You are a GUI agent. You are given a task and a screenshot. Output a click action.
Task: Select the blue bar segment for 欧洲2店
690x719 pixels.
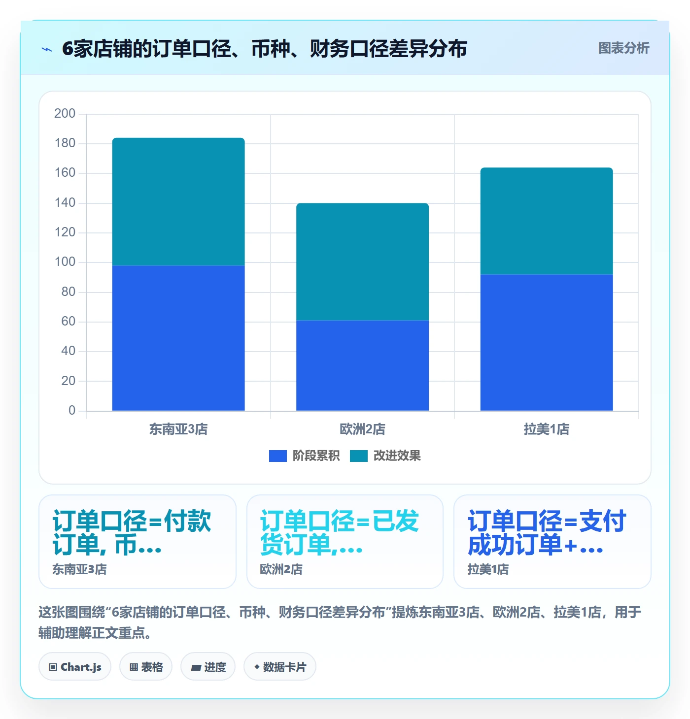click(x=362, y=365)
